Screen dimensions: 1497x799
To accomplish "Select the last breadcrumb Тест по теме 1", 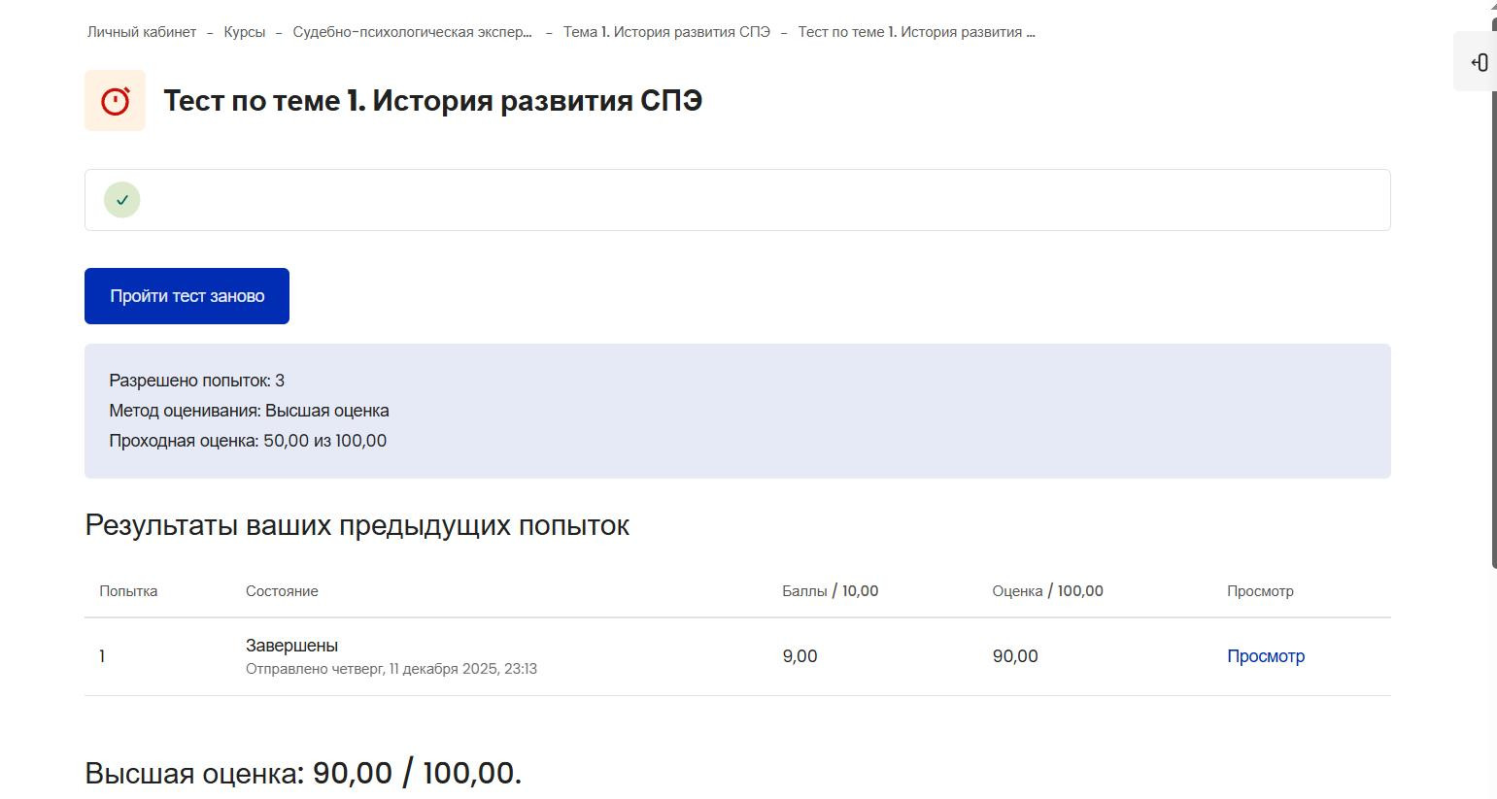I will 917,32.
